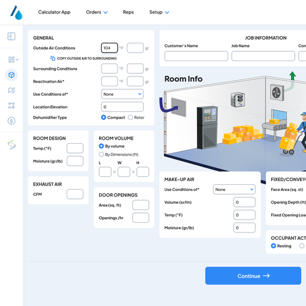Expand chevron next to dashboard grid icon
This screenshot has width=306, height=306.
[x=17, y=59]
